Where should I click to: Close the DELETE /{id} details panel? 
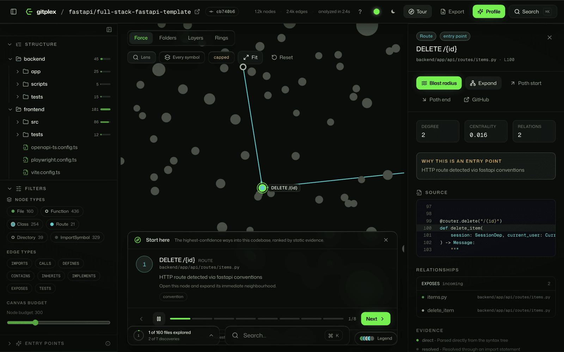point(550,37)
